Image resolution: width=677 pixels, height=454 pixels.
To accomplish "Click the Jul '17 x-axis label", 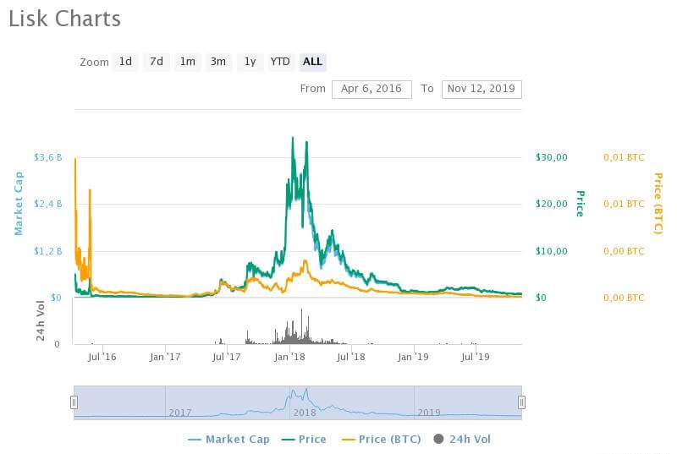I will (226, 357).
